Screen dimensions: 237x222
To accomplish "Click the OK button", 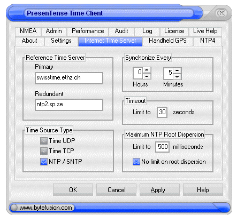I will point(73,190).
